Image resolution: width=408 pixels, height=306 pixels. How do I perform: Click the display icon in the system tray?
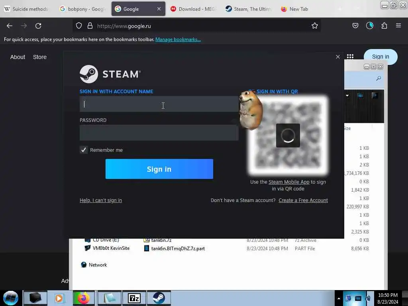(x=358, y=298)
